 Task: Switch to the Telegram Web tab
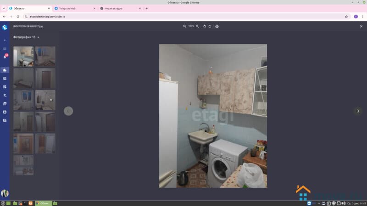(x=73, y=8)
